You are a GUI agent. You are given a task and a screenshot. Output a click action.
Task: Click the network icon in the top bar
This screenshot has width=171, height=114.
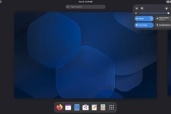click(168, 2)
